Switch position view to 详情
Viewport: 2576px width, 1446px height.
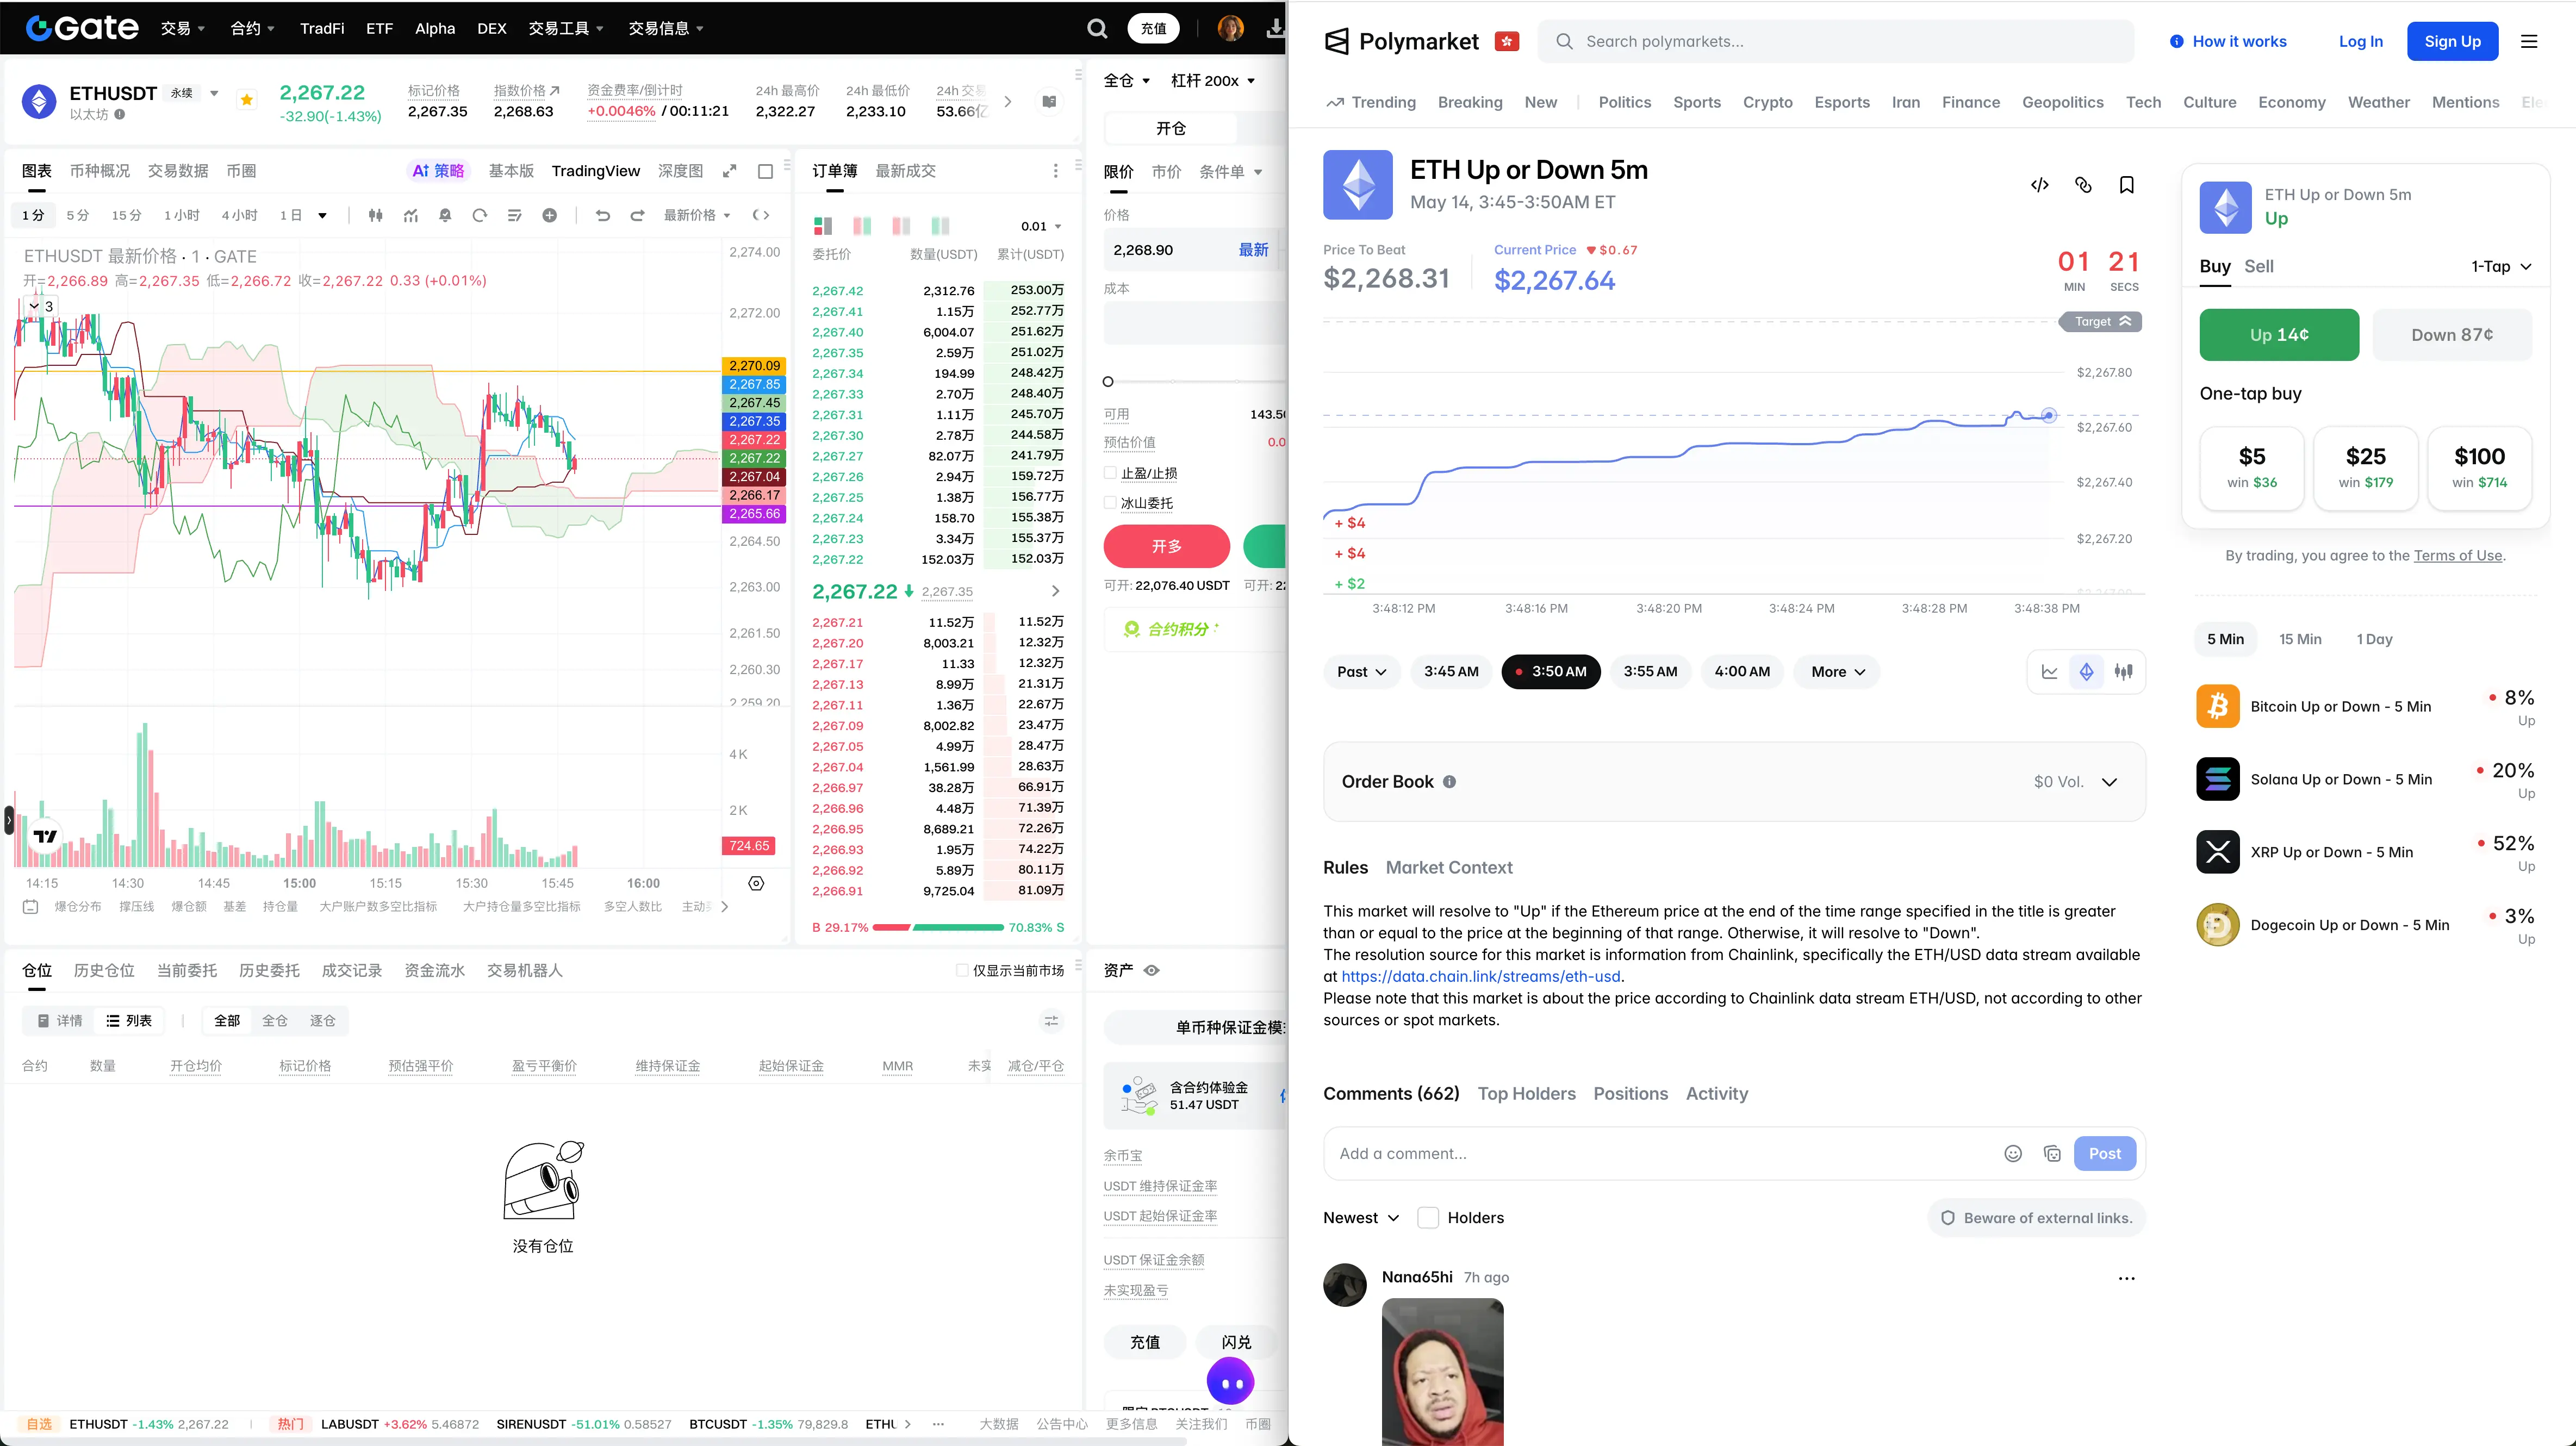coord(59,1020)
